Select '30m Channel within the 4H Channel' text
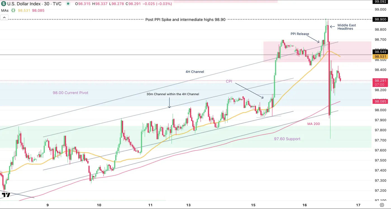 (173, 94)
